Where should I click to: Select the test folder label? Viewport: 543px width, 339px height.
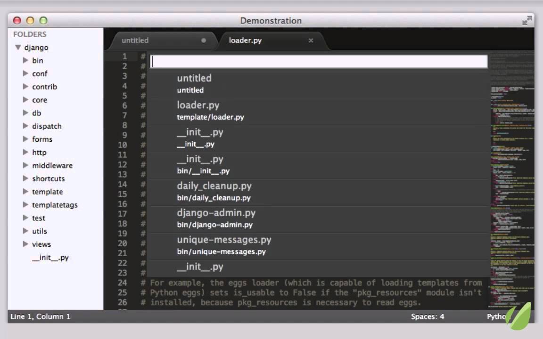(39, 218)
